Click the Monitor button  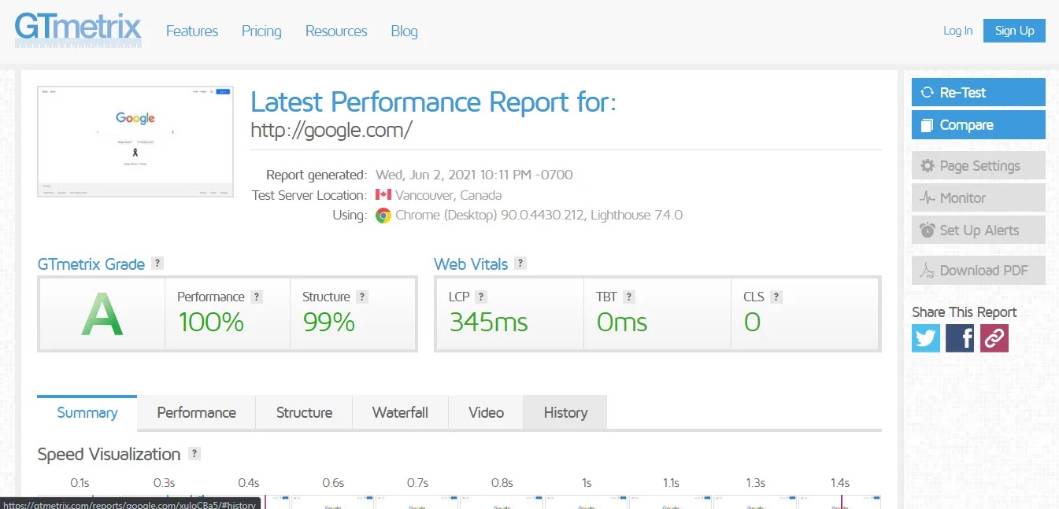coord(979,197)
